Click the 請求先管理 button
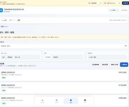 [x=105, y=64]
